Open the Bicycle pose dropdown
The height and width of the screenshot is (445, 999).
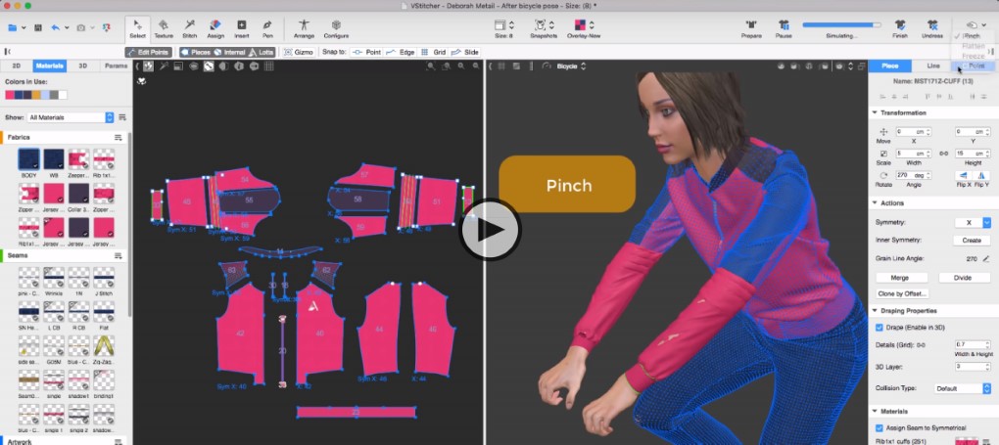[x=572, y=67]
